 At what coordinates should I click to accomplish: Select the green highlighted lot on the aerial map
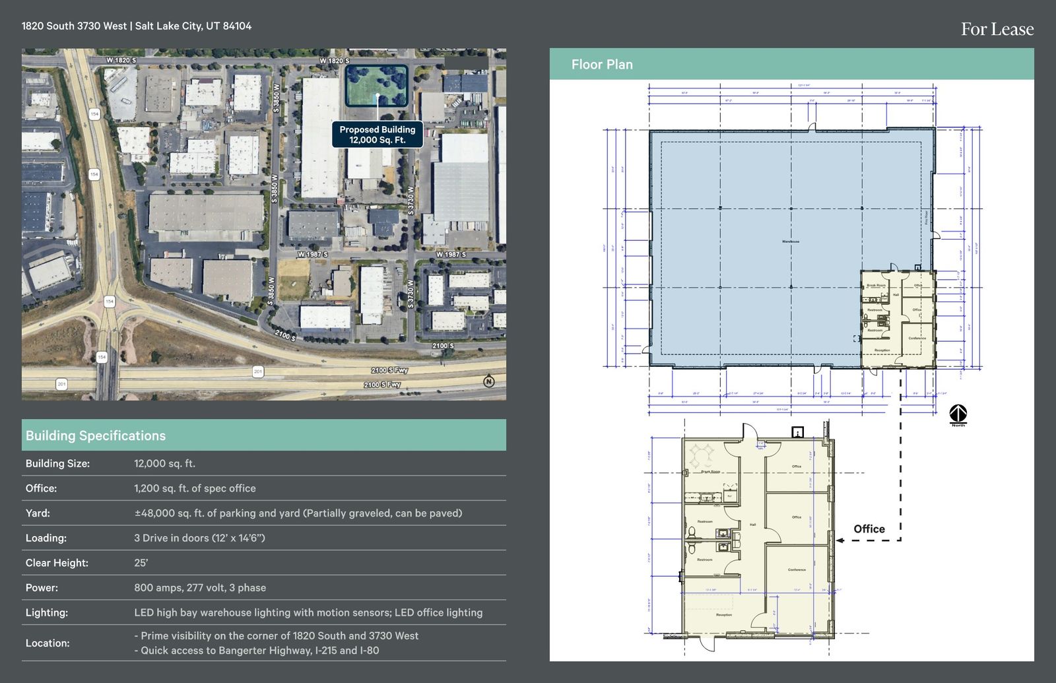pyautogui.click(x=377, y=85)
